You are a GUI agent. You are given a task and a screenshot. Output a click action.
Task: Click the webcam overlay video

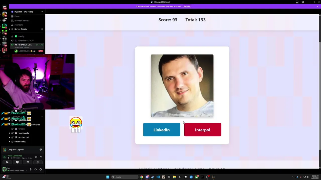37,82
